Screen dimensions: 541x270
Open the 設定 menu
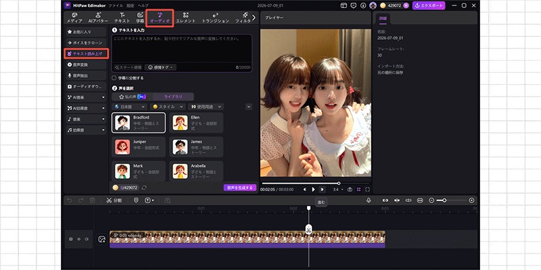pos(130,5)
